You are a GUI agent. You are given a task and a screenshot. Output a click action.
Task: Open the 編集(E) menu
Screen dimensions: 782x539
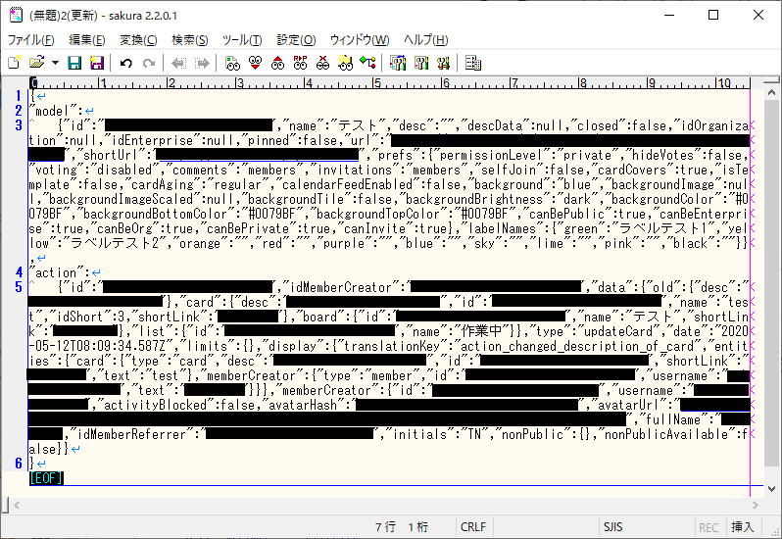pos(87,40)
